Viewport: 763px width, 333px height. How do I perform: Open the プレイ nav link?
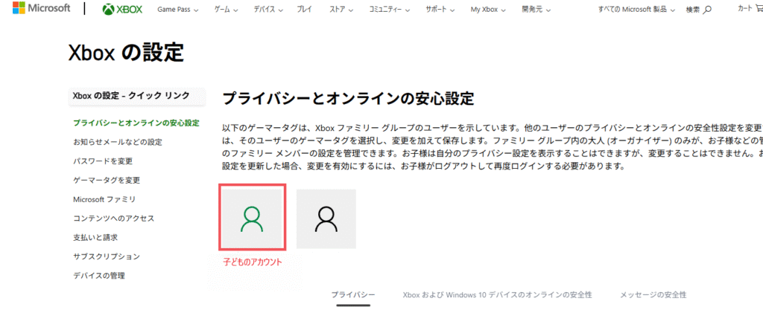coord(305,10)
